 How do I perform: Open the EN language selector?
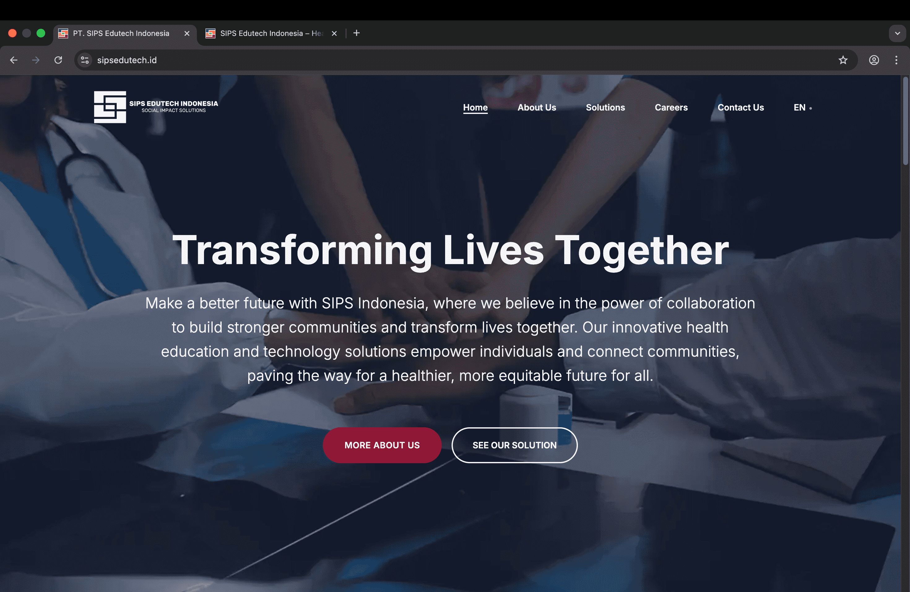pyautogui.click(x=802, y=107)
